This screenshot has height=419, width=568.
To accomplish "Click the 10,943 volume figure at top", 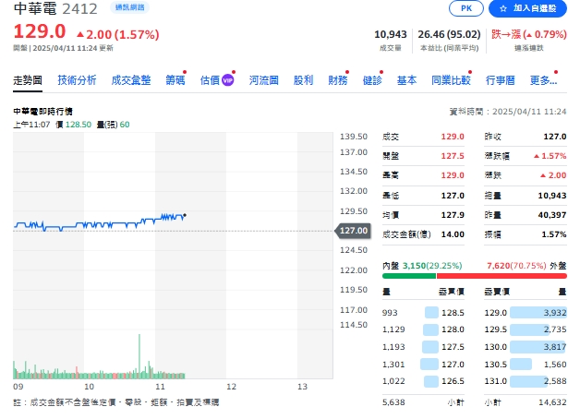I will 391,34.
